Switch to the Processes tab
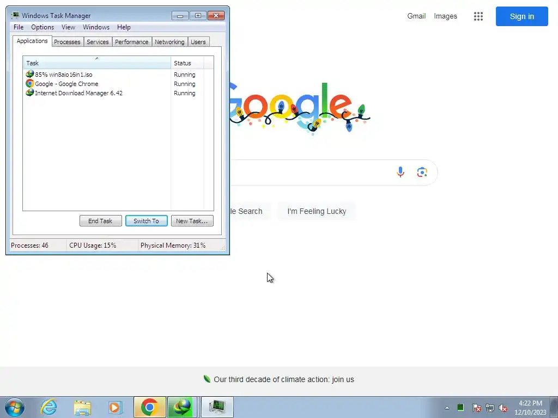 tap(67, 42)
